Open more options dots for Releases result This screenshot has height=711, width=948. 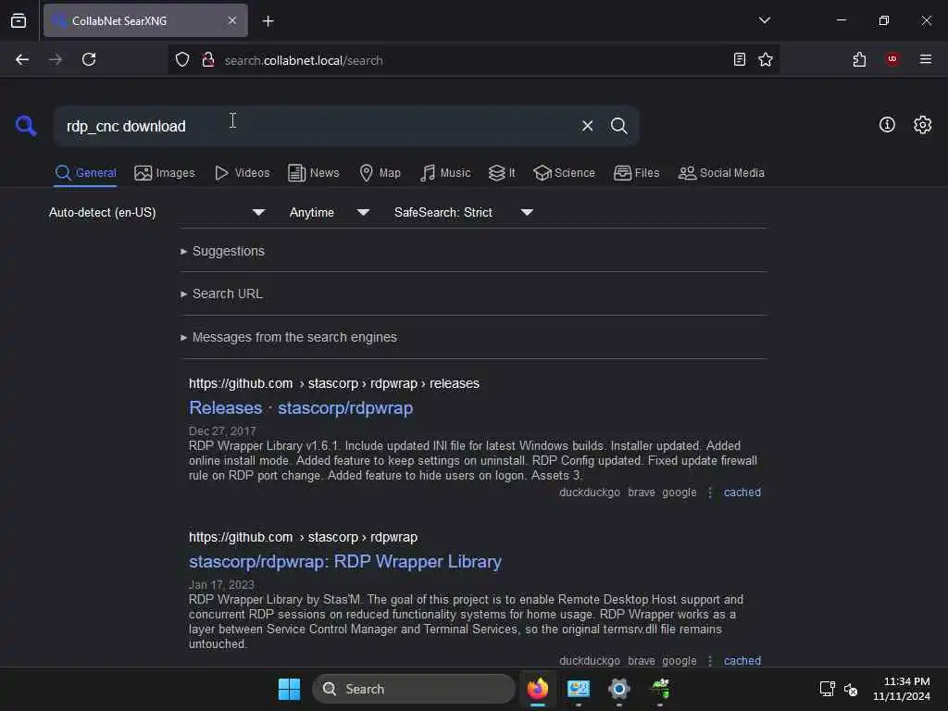click(710, 493)
